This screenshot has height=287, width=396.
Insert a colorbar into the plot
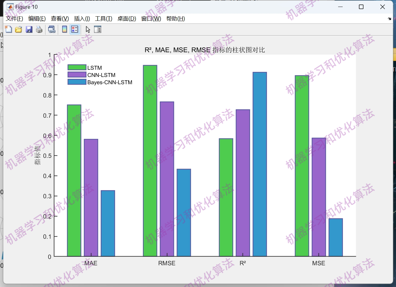pyautogui.click(x=64, y=29)
